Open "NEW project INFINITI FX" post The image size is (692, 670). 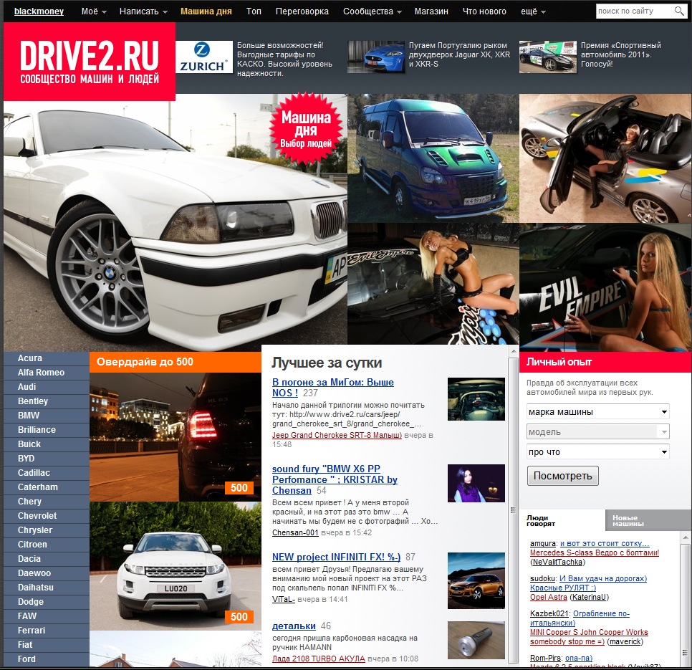pyautogui.click(x=336, y=557)
